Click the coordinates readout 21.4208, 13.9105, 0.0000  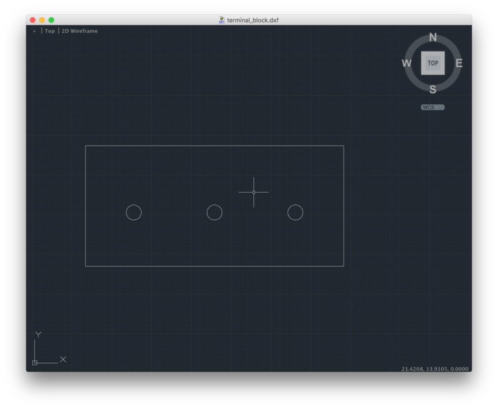(435, 369)
